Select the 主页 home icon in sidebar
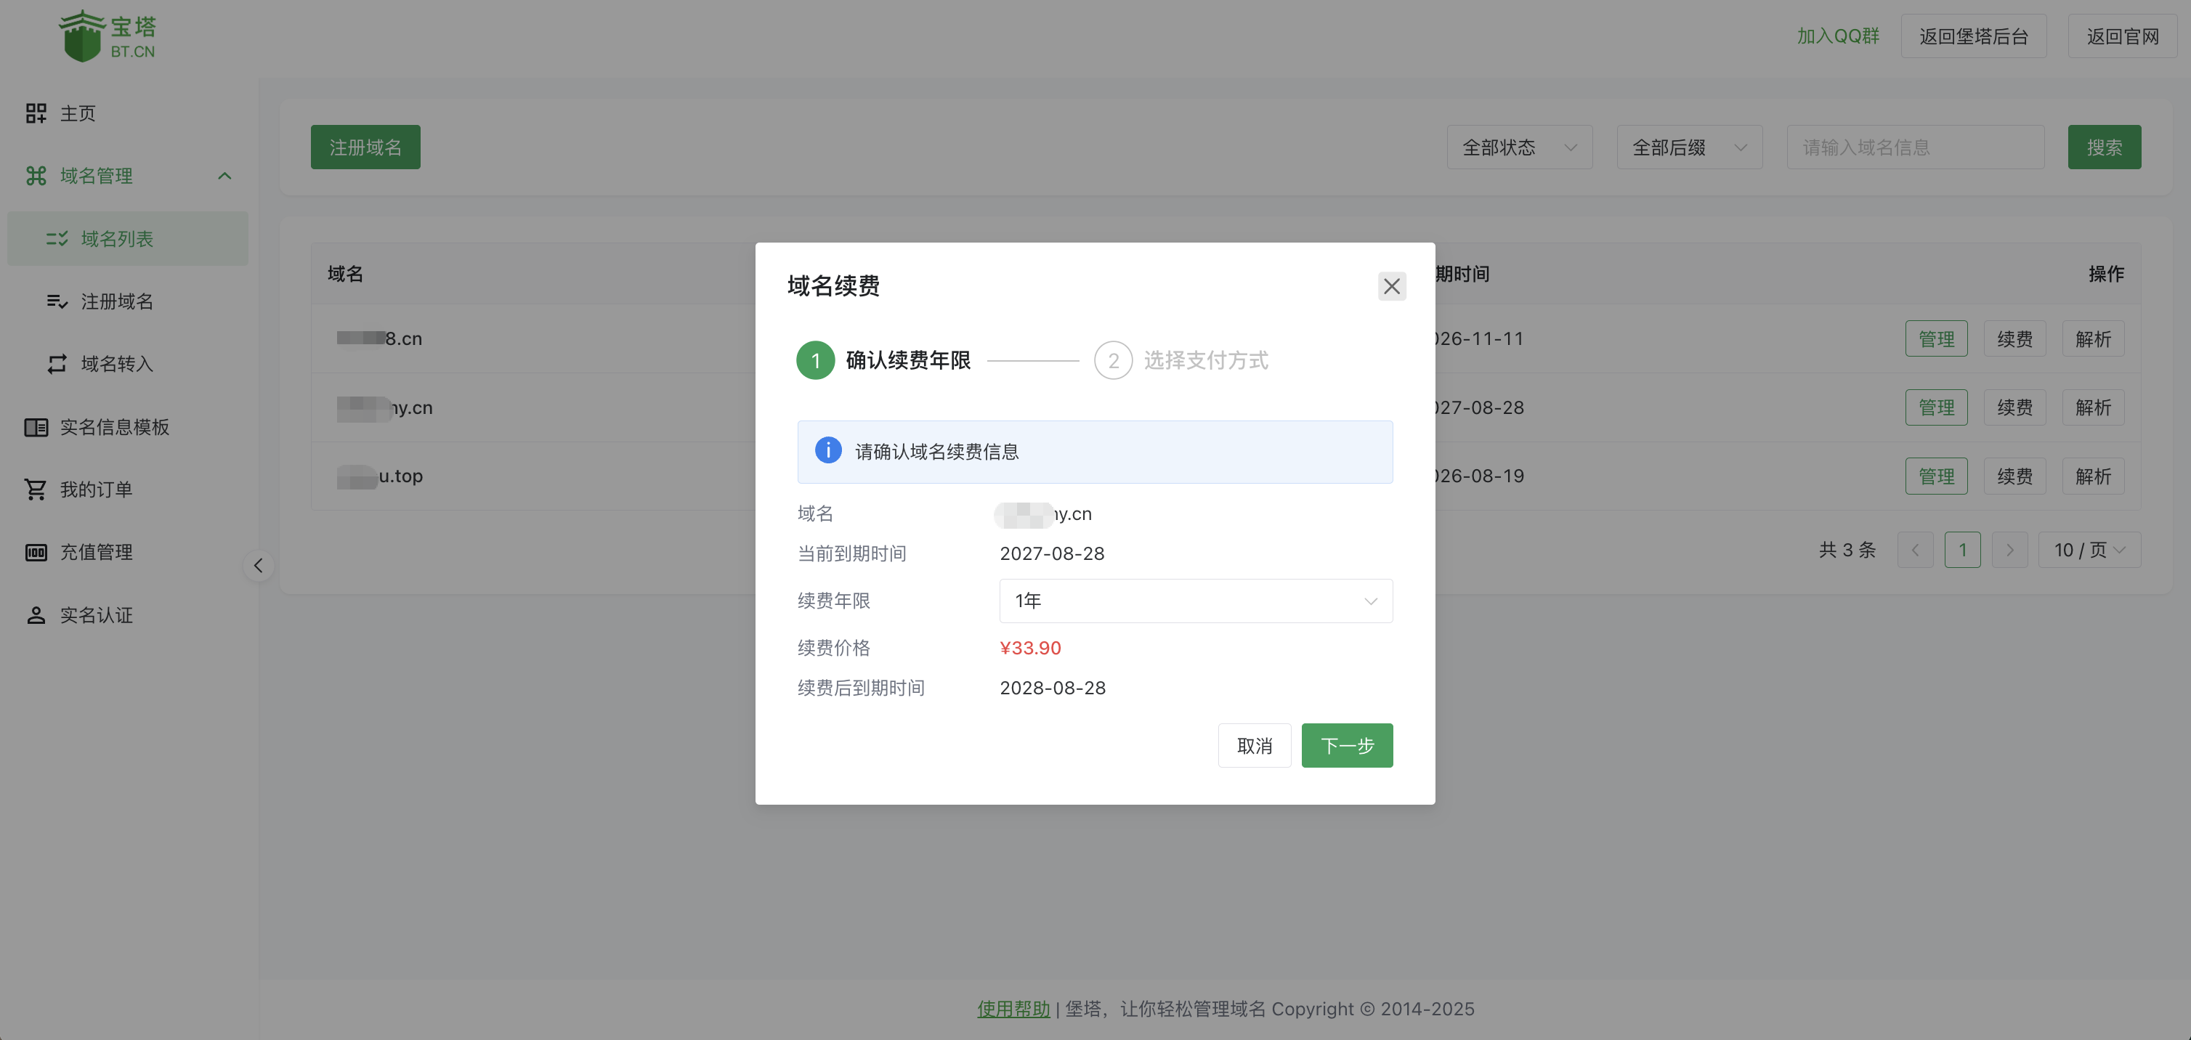This screenshot has height=1040, width=2191. pos(36,113)
